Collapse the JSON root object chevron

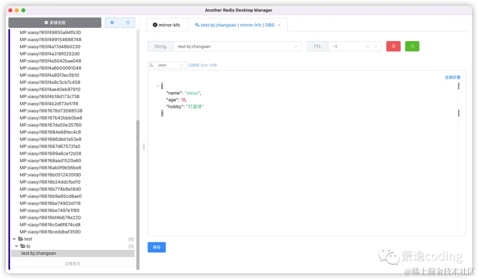pyautogui.click(x=158, y=86)
